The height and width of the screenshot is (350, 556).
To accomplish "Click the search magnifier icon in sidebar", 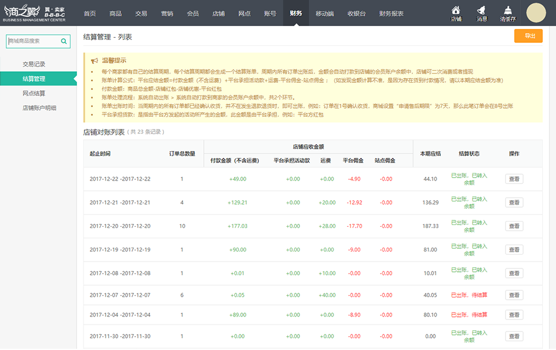I will 64,41.
